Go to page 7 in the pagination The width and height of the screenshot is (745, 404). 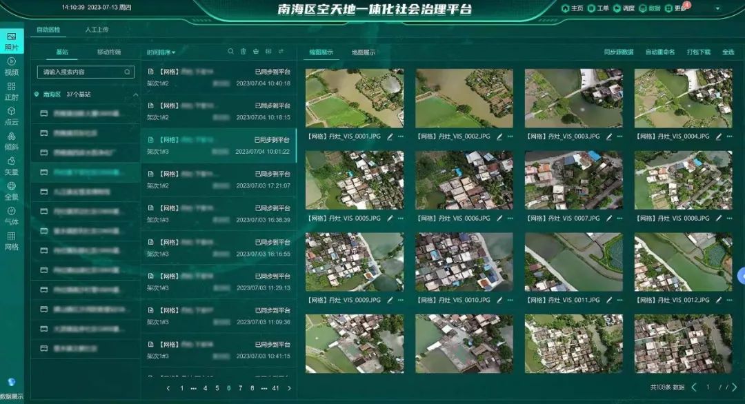click(x=241, y=388)
